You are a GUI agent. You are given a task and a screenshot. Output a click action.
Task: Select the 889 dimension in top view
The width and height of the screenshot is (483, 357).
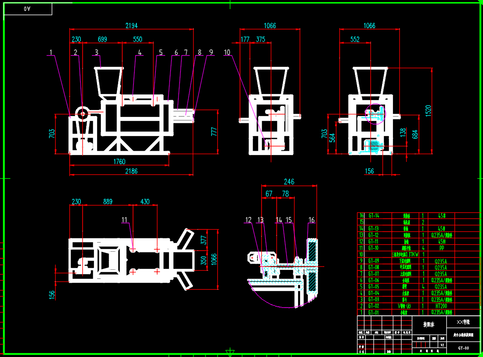coord(108,202)
